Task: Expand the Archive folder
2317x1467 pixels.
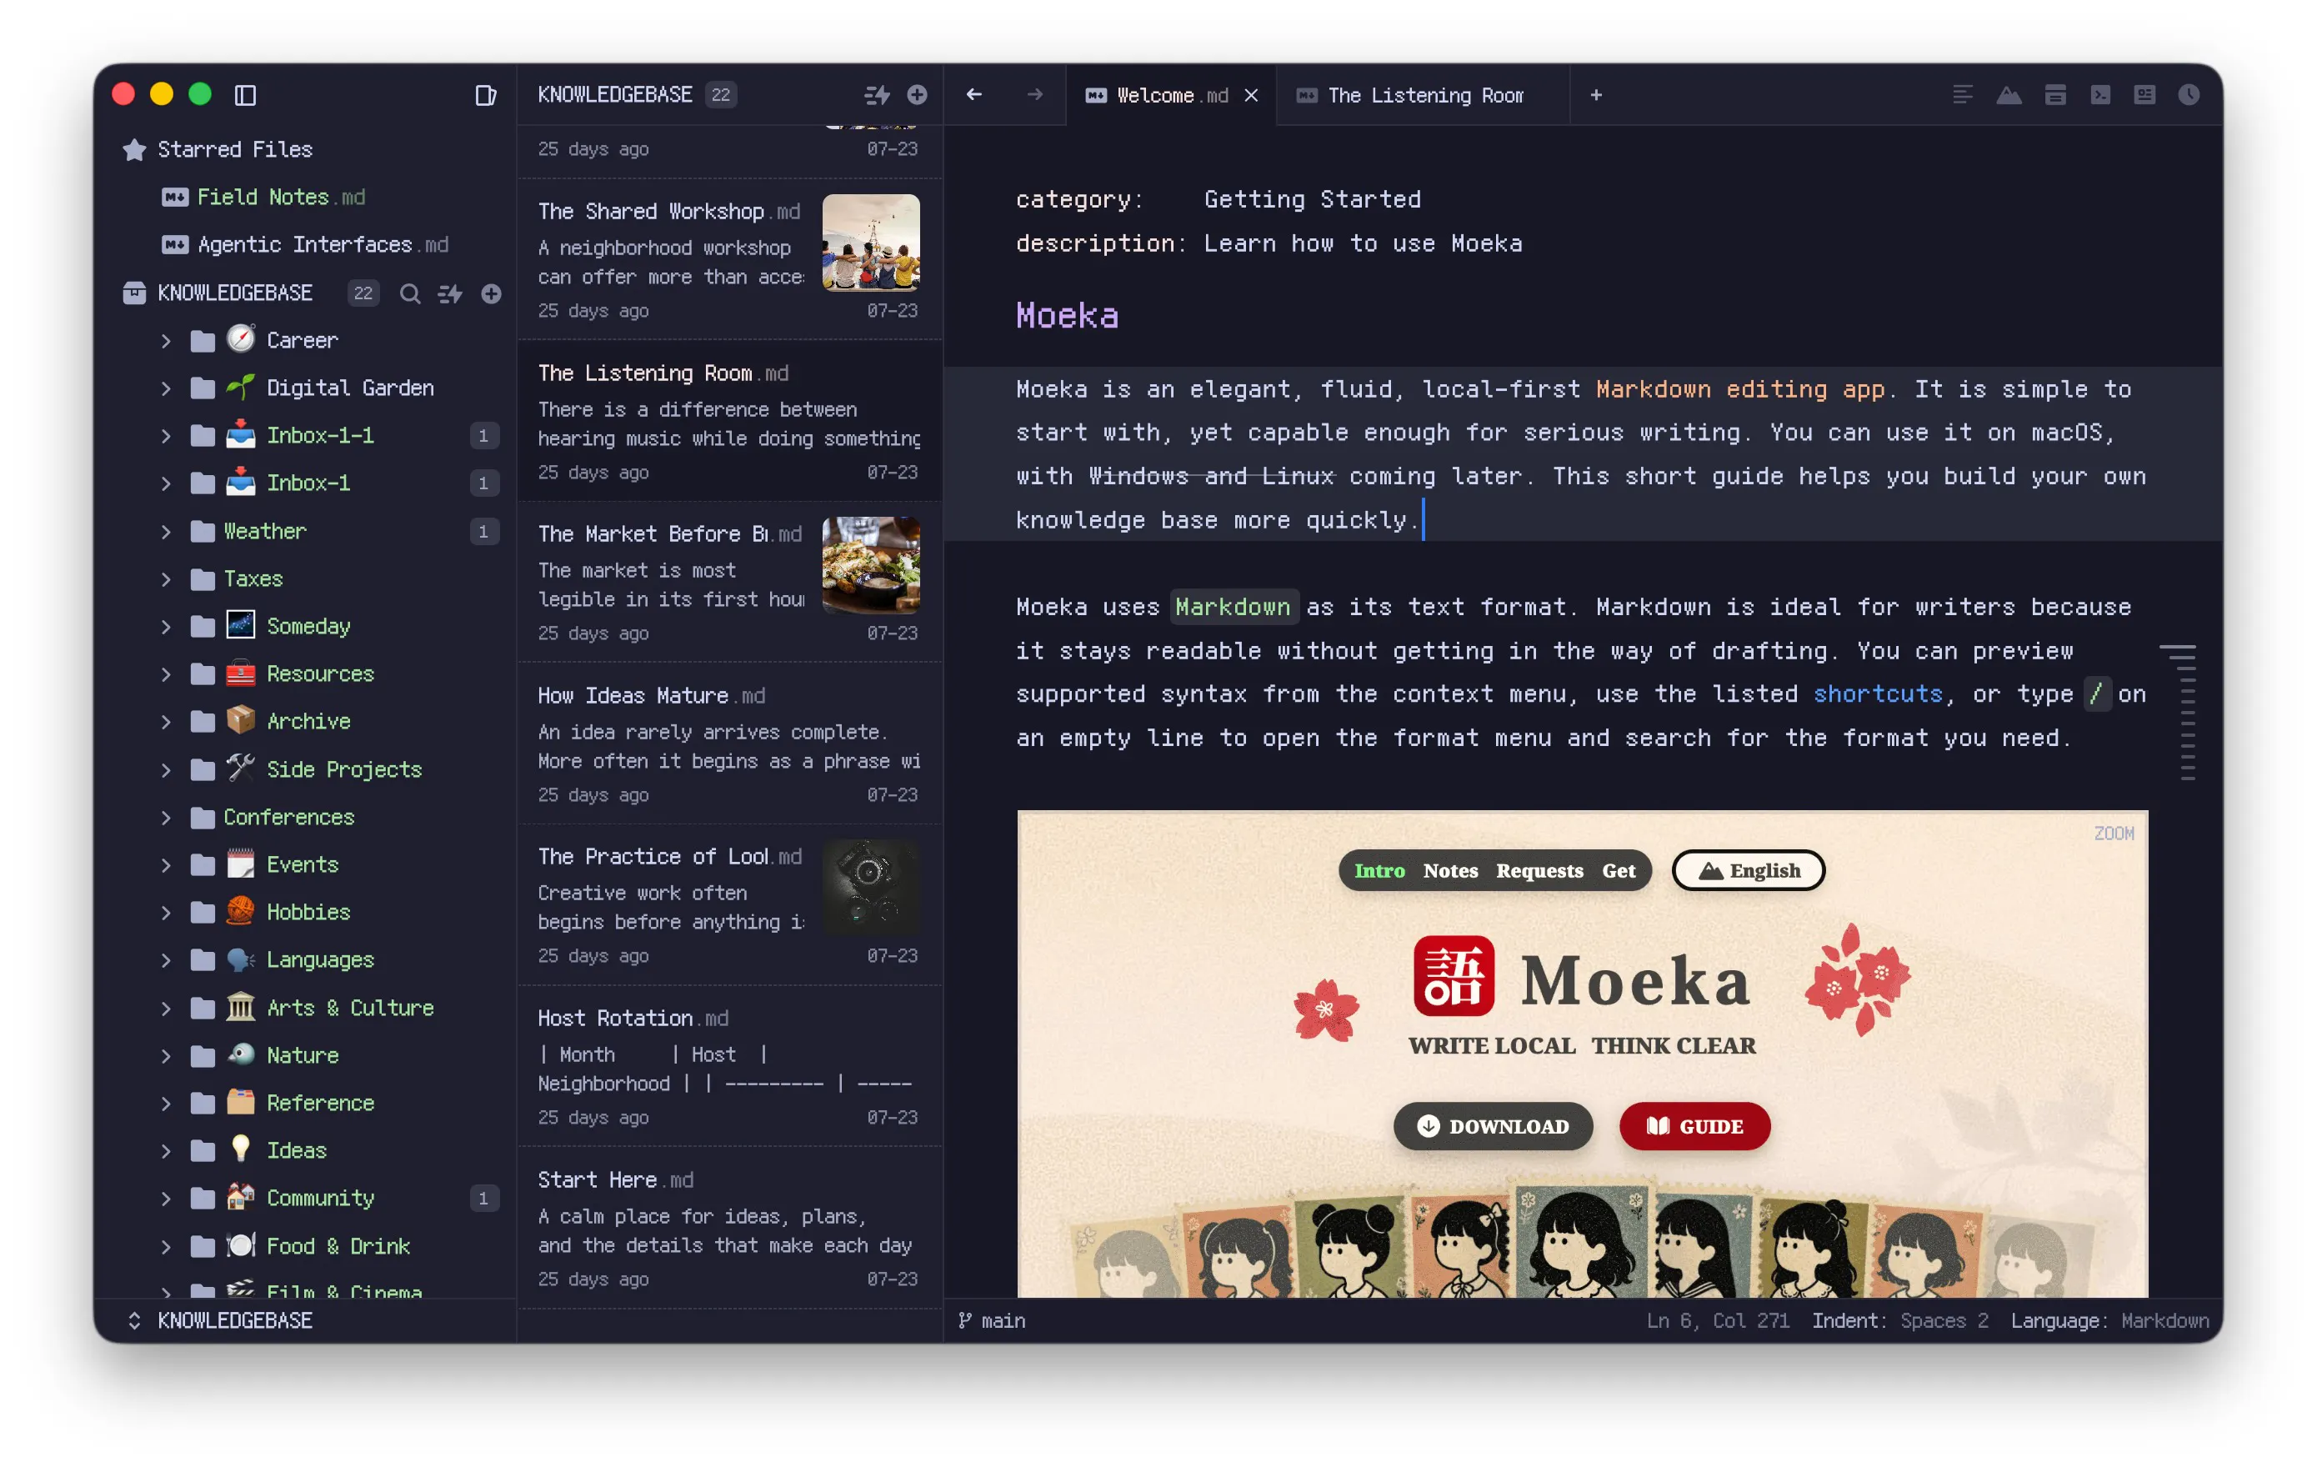Action: point(166,722)
